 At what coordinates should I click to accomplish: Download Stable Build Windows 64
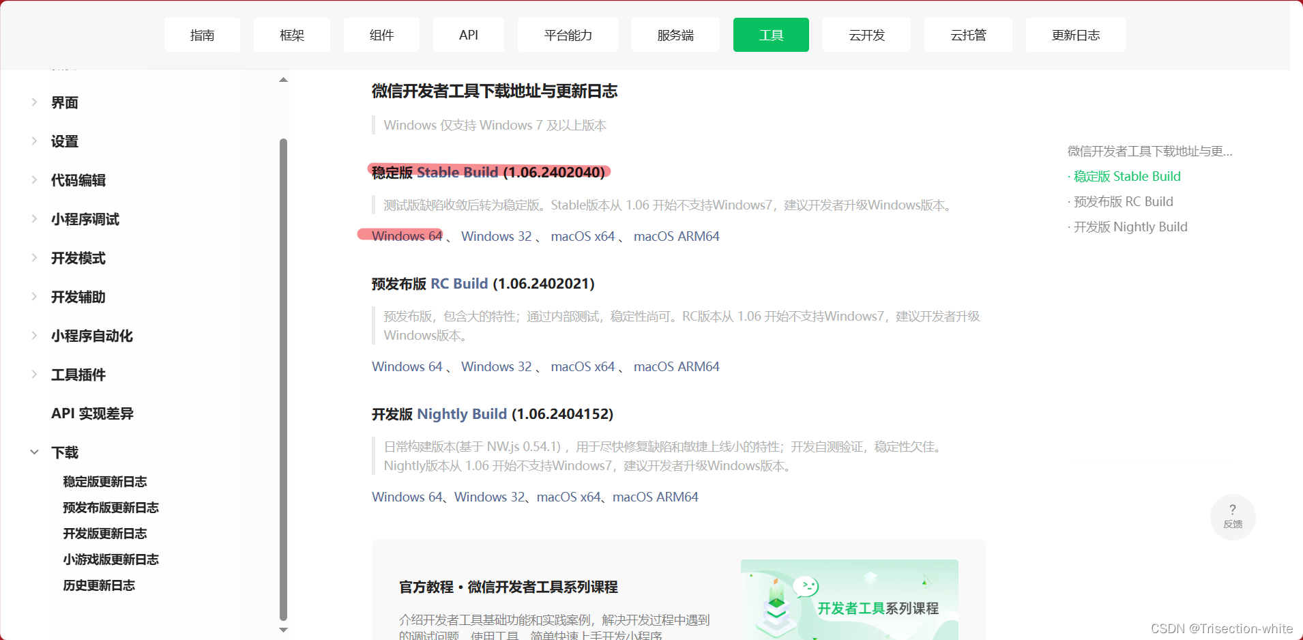pyautogui.click(x=407, y=236)
